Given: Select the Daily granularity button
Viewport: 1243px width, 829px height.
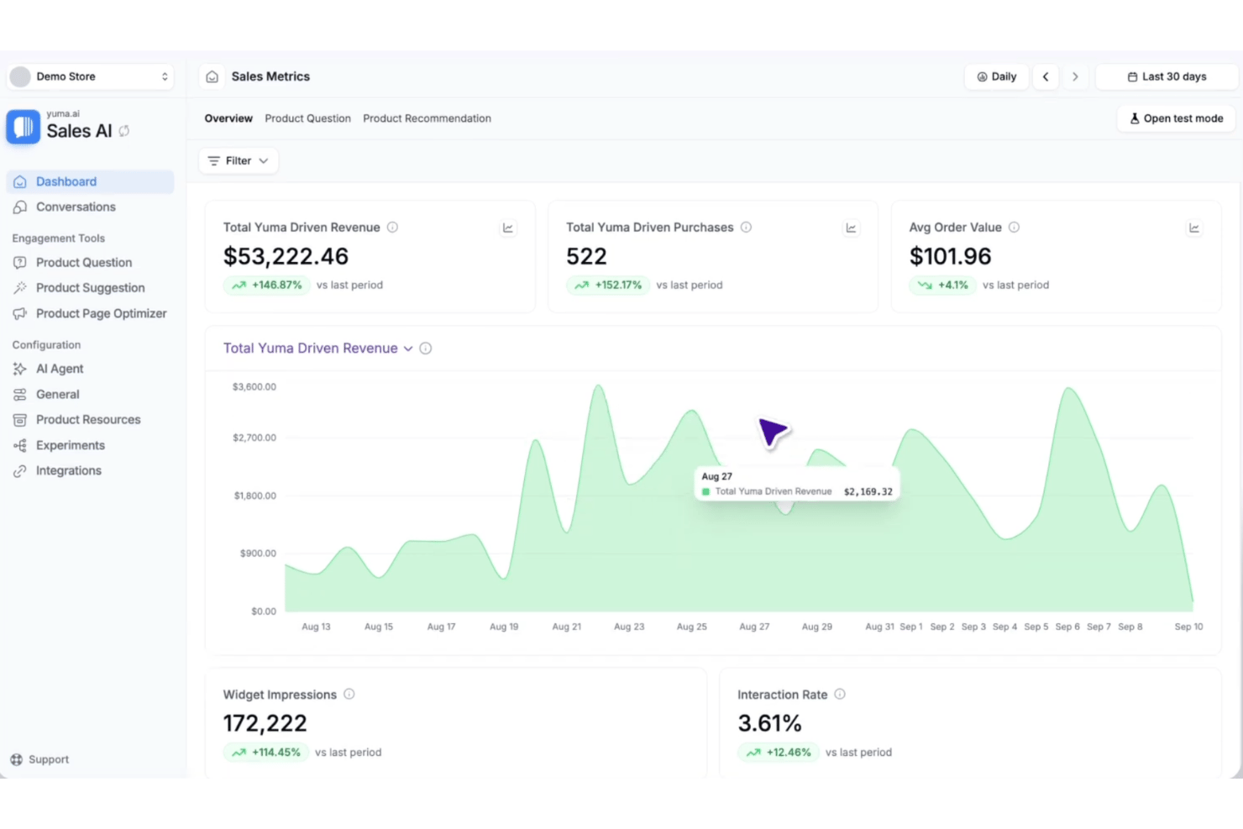Looking at the screenshot, I should 997,76.
